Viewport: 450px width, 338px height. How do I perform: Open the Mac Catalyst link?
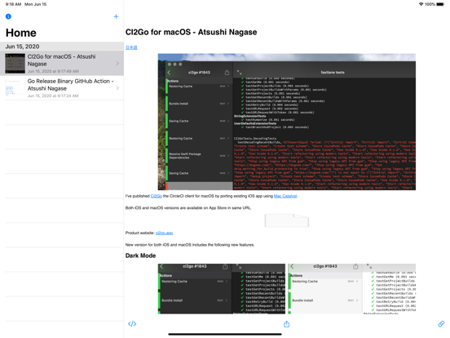(285, 196)
